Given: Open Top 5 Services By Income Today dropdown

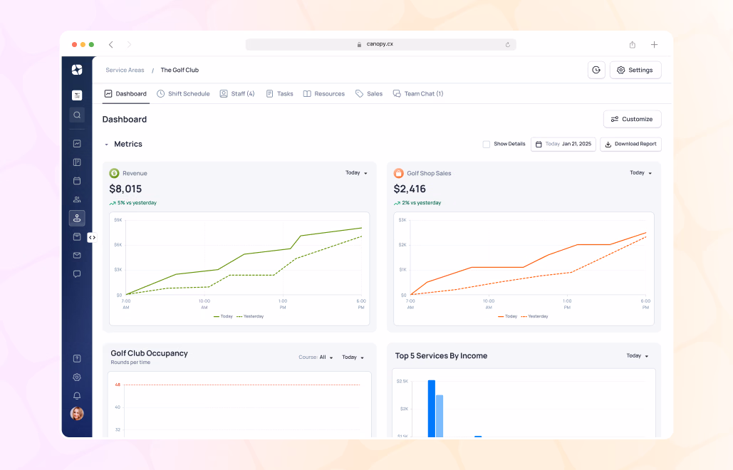Looking at the screenshot, I should pyautogui.click(x=637, y=356).
